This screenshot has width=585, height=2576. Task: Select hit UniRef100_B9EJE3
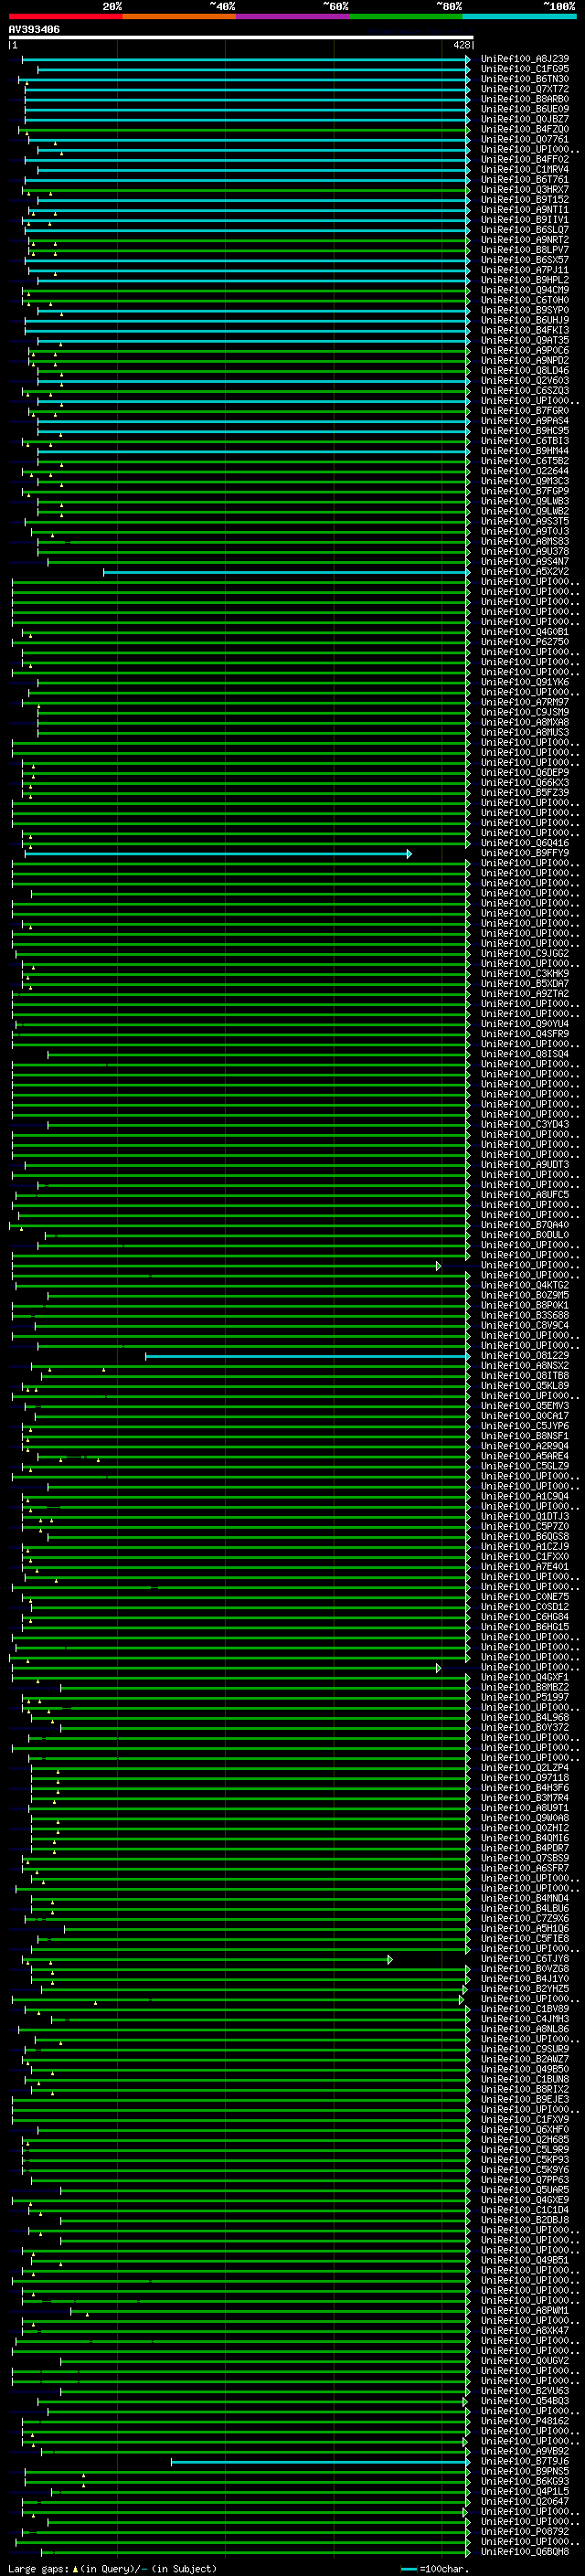click(525, 2099)
